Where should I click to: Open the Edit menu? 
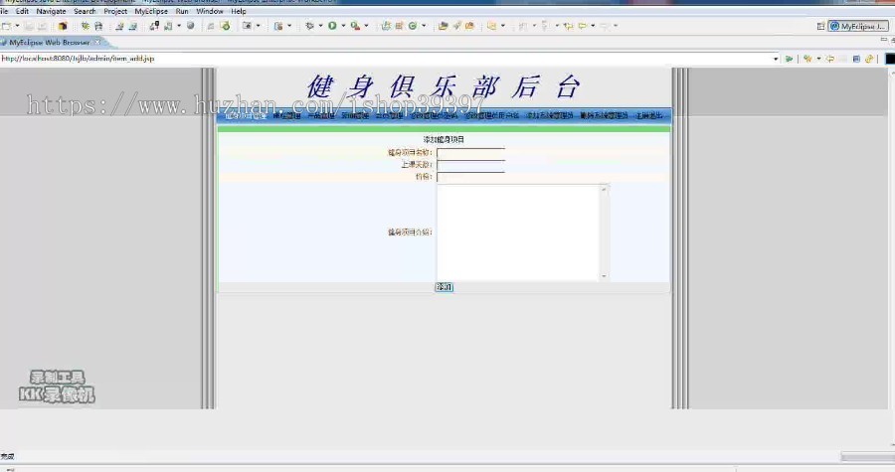click(22, 11)
